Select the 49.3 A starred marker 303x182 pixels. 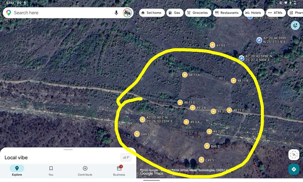[186, 122]
